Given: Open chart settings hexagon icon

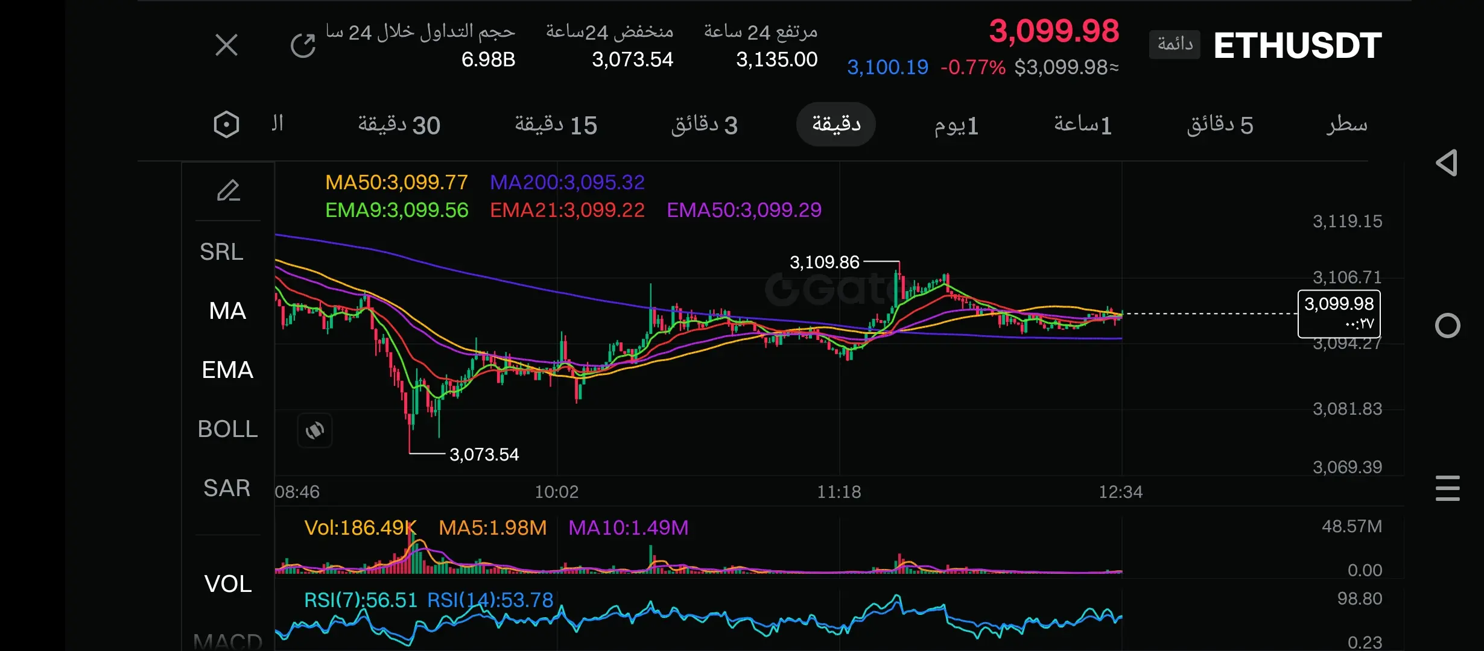Looking at the screenshot, I should 226,125.
